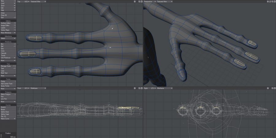
Task: Maximize the Right viewport with its corner icon
Action: point(274,88)
